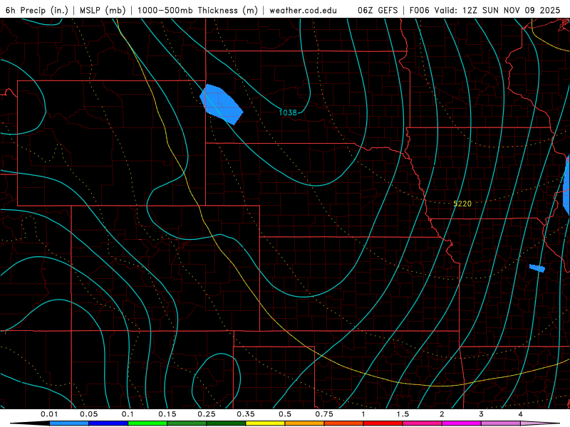Click the '1000-500mb Thickness (m)' header text
This screenshot has height=427, width=570.
tap(197, 10)
